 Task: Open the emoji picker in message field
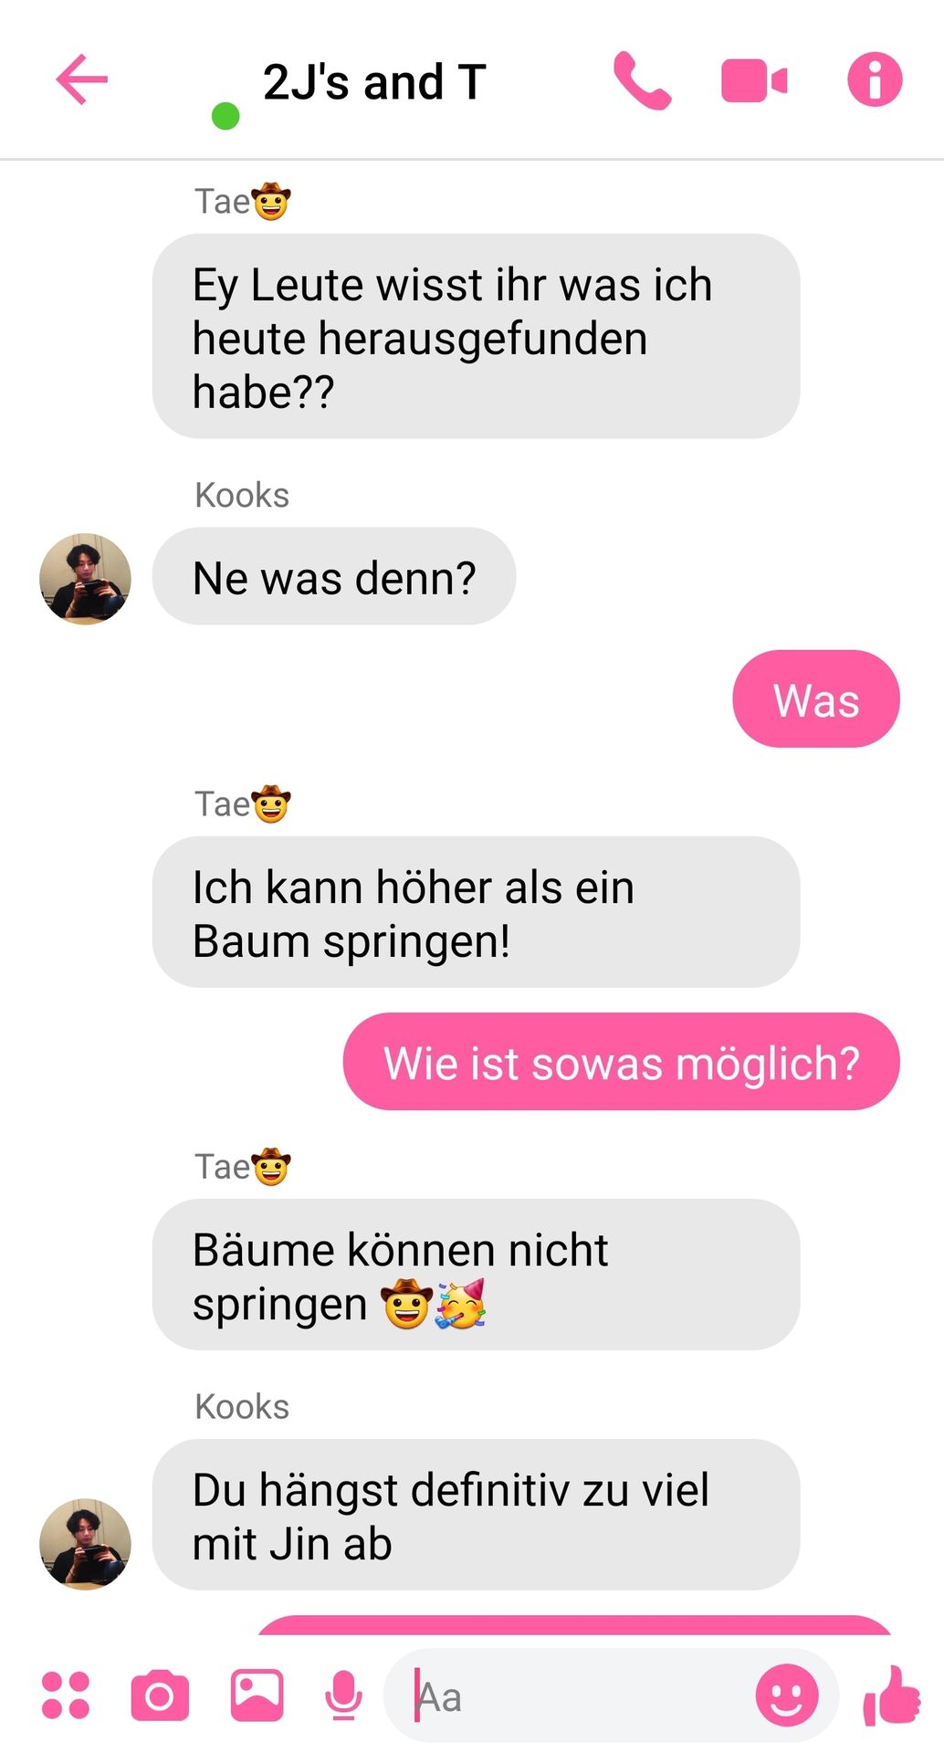pyautogui.click(x=786, y=1695)
